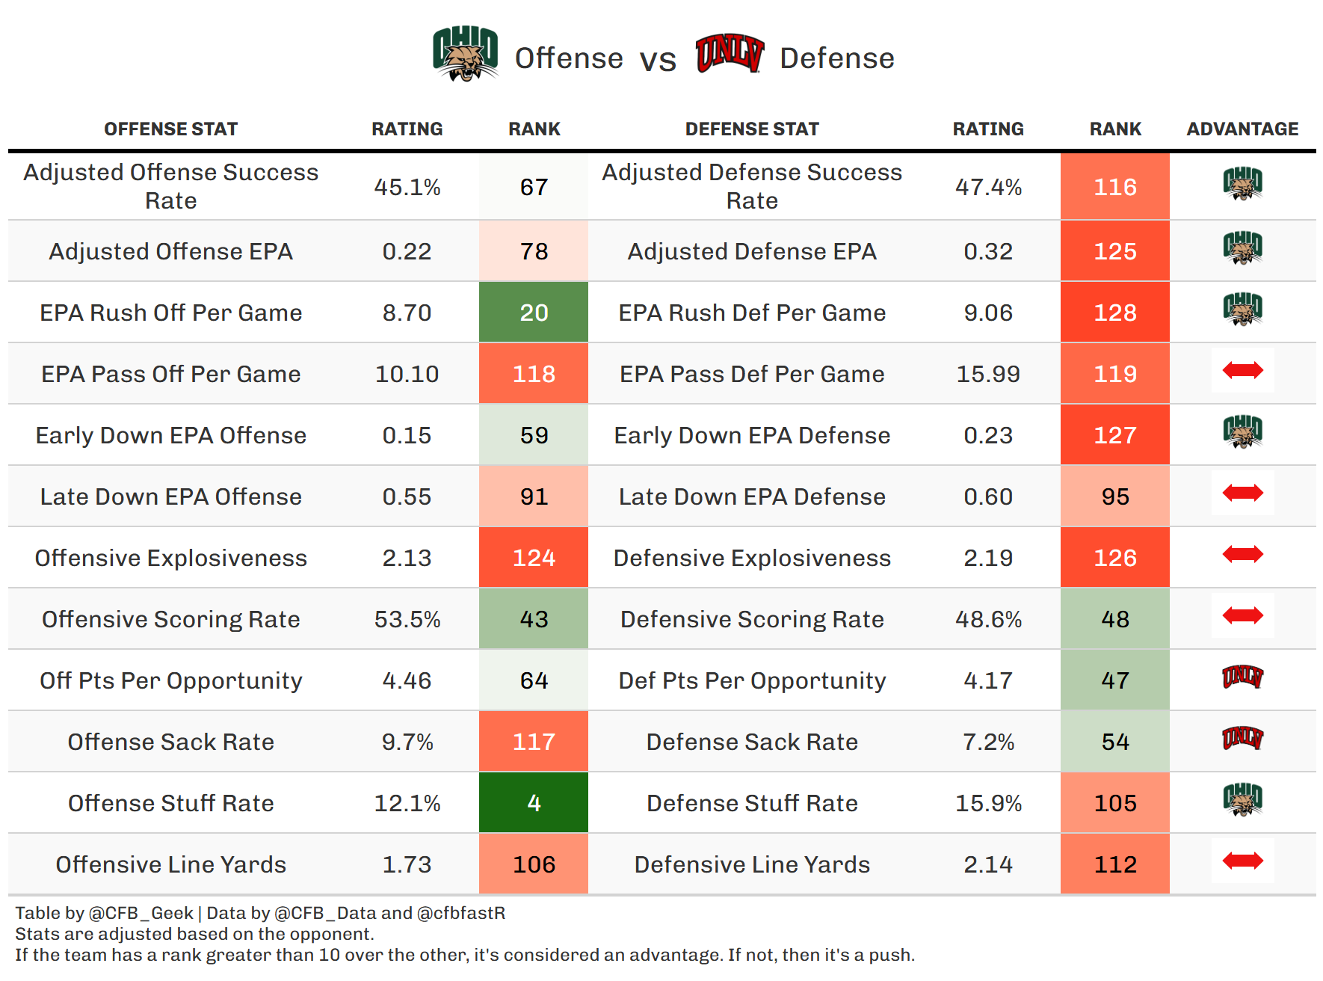
Task: Click Ohio advantage icon in Stuff Rate row
Action: [1242, 800]
